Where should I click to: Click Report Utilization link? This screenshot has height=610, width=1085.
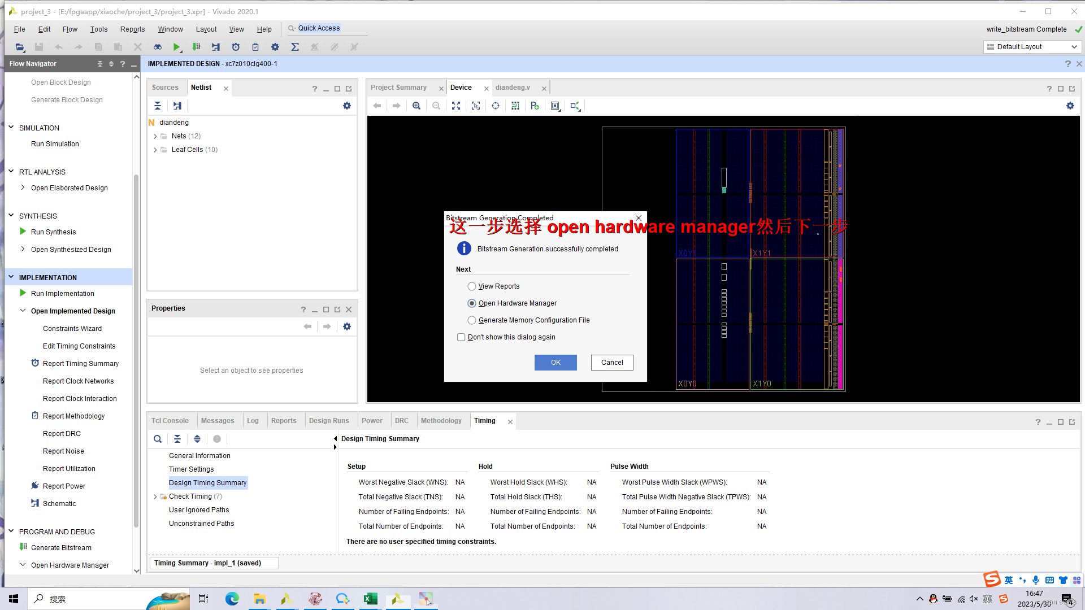[69, 469]
